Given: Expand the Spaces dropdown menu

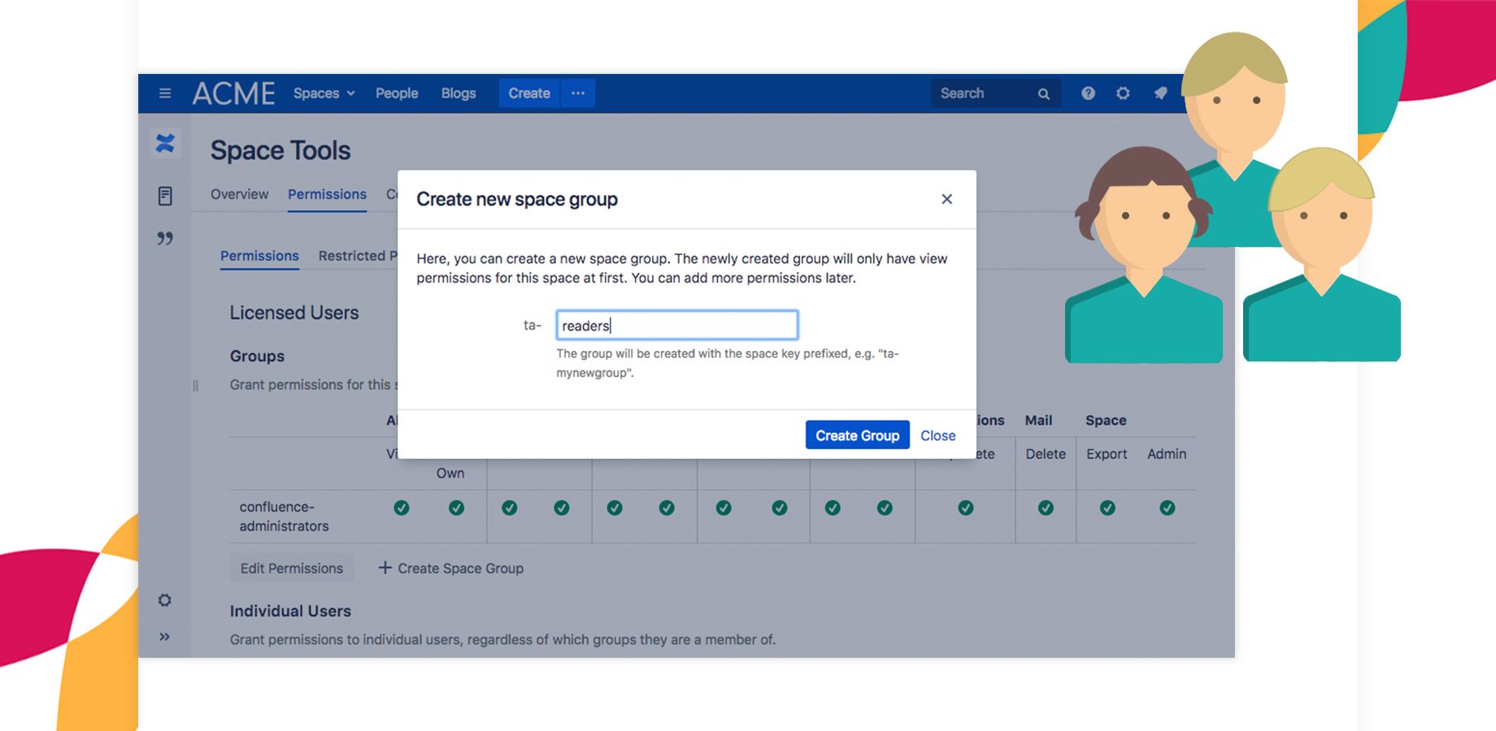Looking at the screenshot, I should coord(324,93).
